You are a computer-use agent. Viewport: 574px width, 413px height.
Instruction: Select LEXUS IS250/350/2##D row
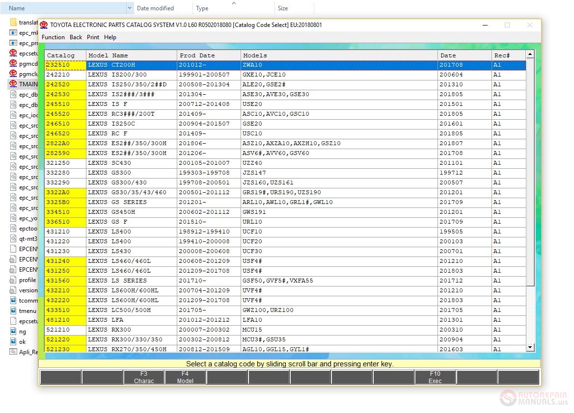[x=285, y=84]
